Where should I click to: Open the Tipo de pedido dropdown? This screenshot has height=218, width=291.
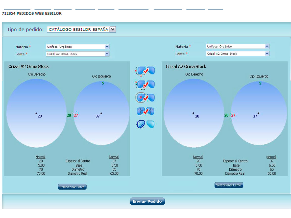[82, 29]
